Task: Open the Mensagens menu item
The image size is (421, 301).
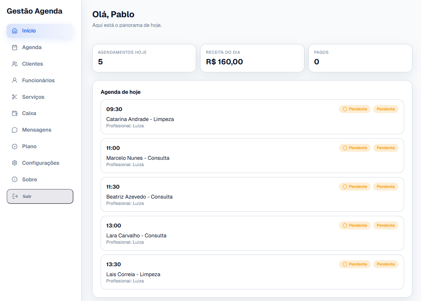Action: click(x=37, y=130)
